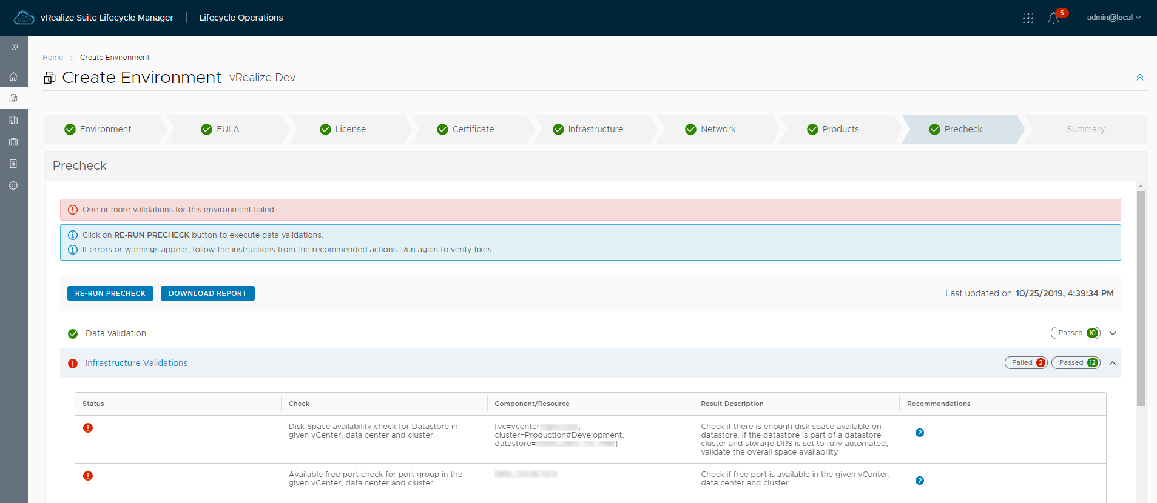Click the red error icon next to Infrastructure Validations
The width and height of the screenshot is (1157, 503).
(x=73, y=364)
